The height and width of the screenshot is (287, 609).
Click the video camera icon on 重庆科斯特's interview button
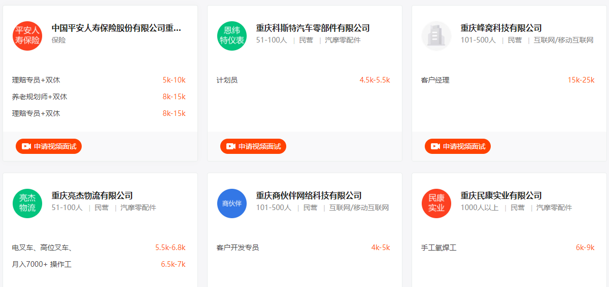click(231, 146)
